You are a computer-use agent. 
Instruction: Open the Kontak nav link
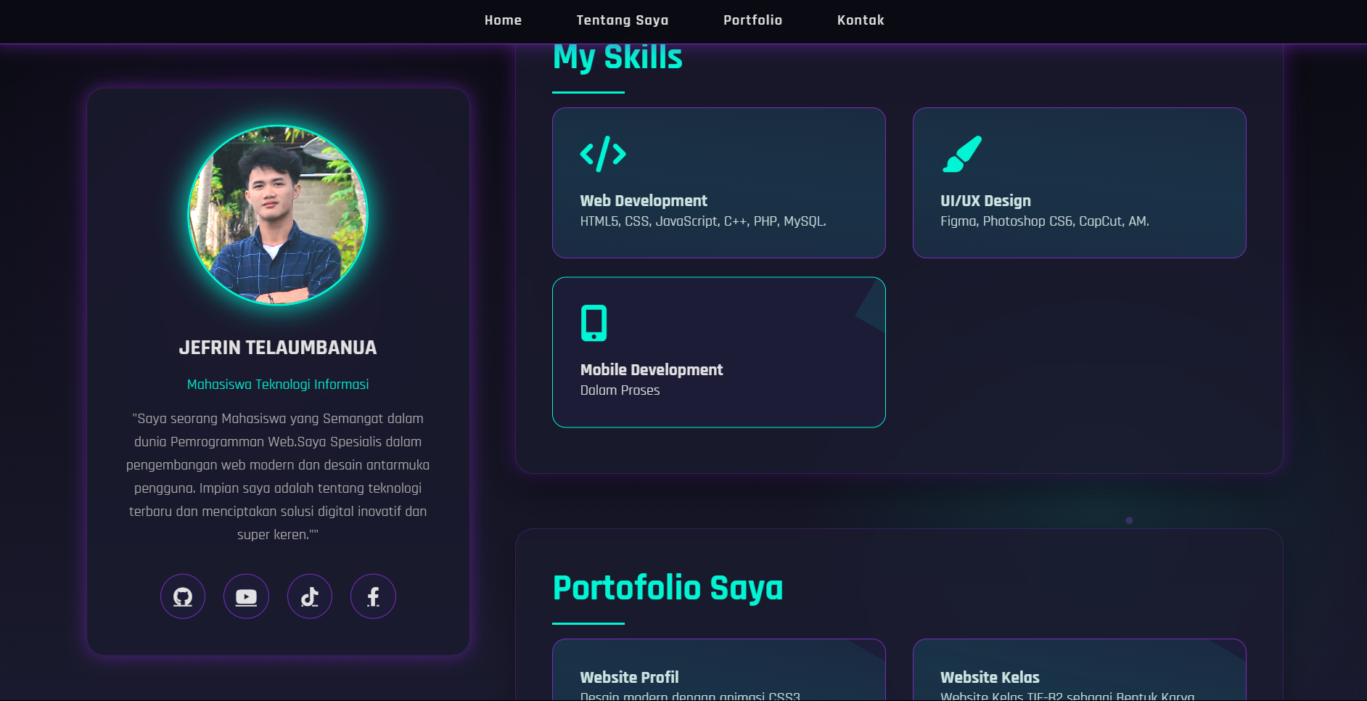[861, 20]
